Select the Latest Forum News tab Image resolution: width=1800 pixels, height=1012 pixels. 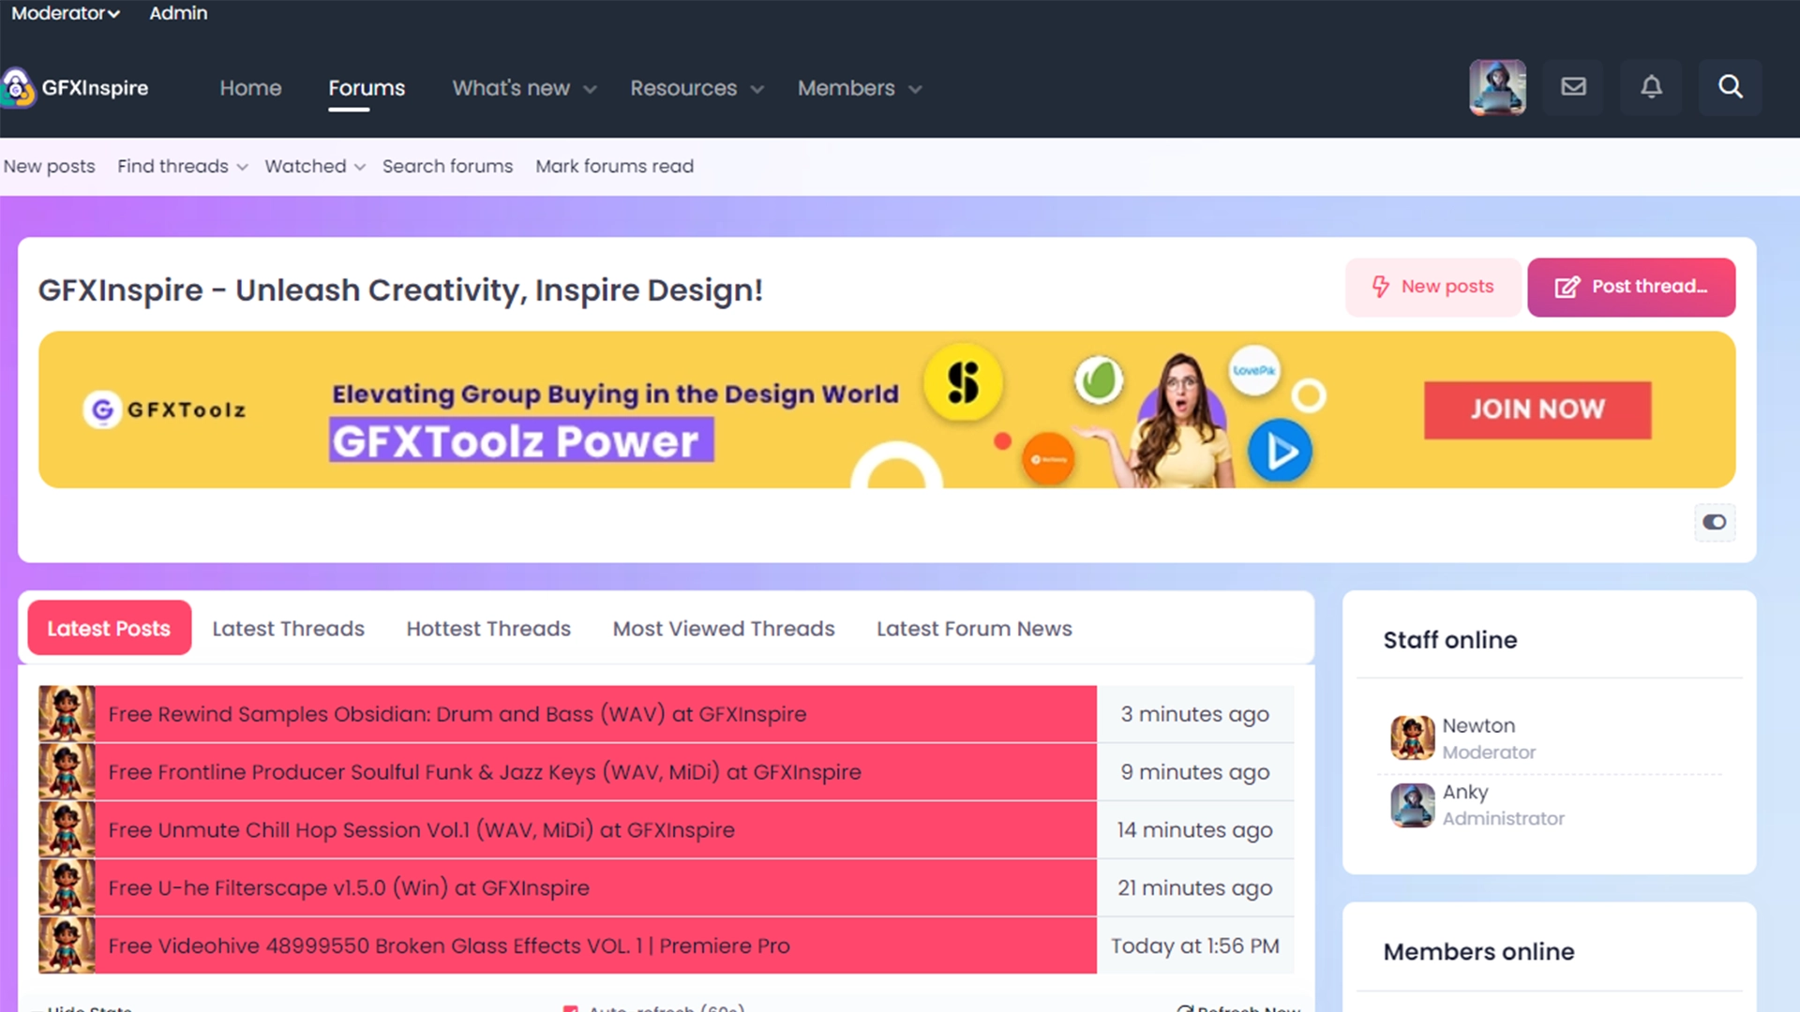973,629
